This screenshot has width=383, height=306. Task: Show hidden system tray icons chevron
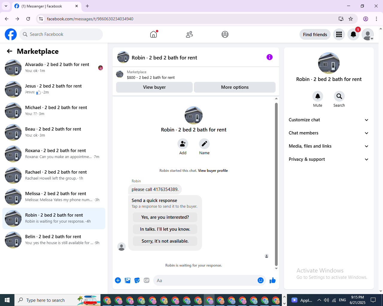point(319,300)
